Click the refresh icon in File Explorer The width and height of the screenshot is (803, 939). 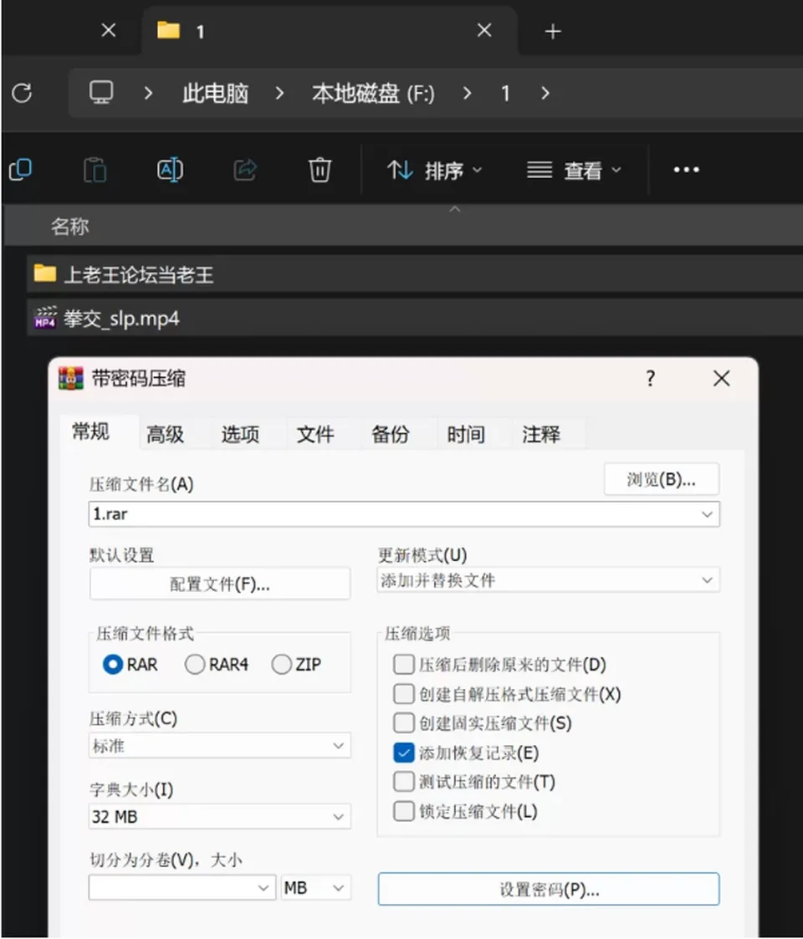23,93
